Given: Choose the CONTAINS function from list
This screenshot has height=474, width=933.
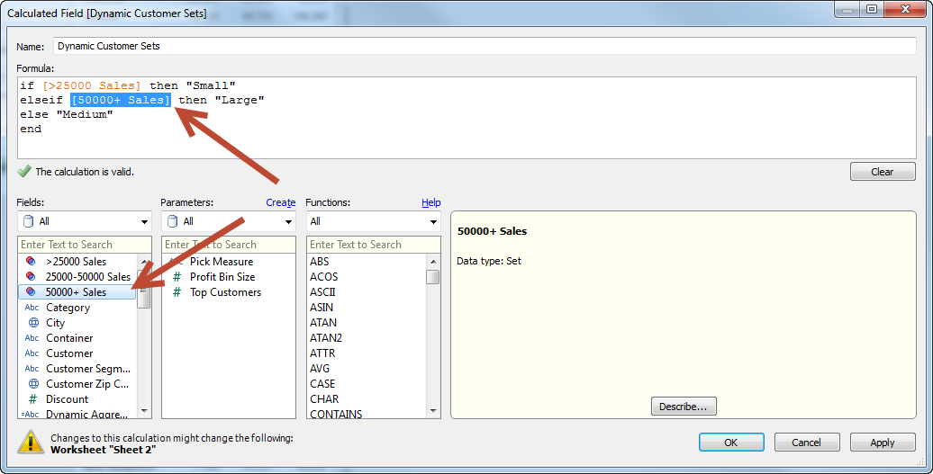Looking at the screenshot, I should click(x=336, y=414).
